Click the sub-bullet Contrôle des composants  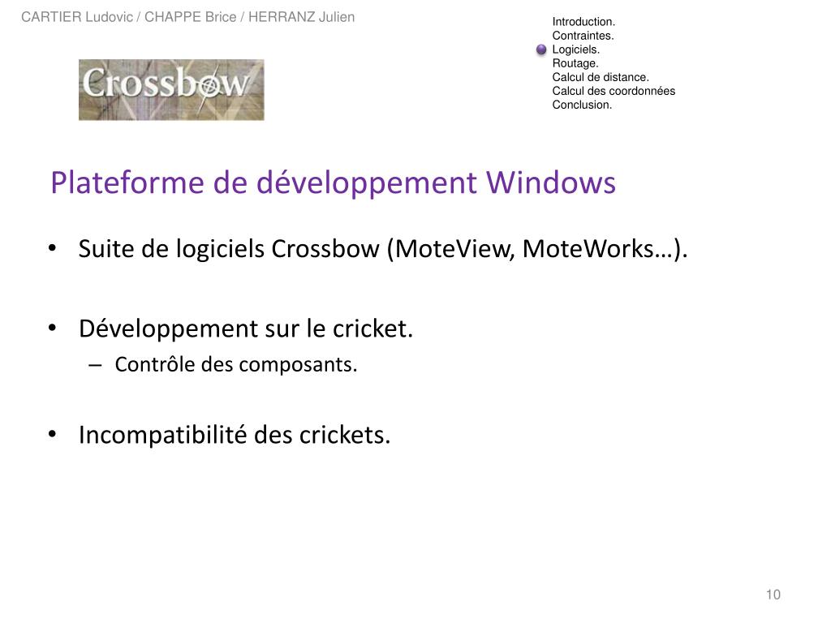pyautogui.click(x=236, y=364)
